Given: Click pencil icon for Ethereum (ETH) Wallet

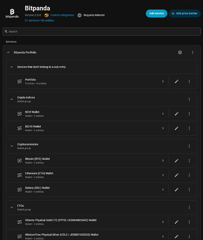Looking at the screenshot, I should click(176, 175).
